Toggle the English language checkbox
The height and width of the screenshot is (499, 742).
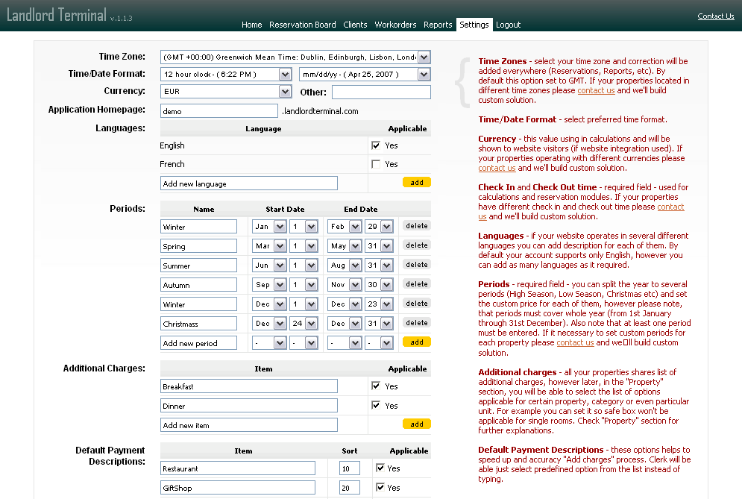pyautogui.click(x=376, y=145)
